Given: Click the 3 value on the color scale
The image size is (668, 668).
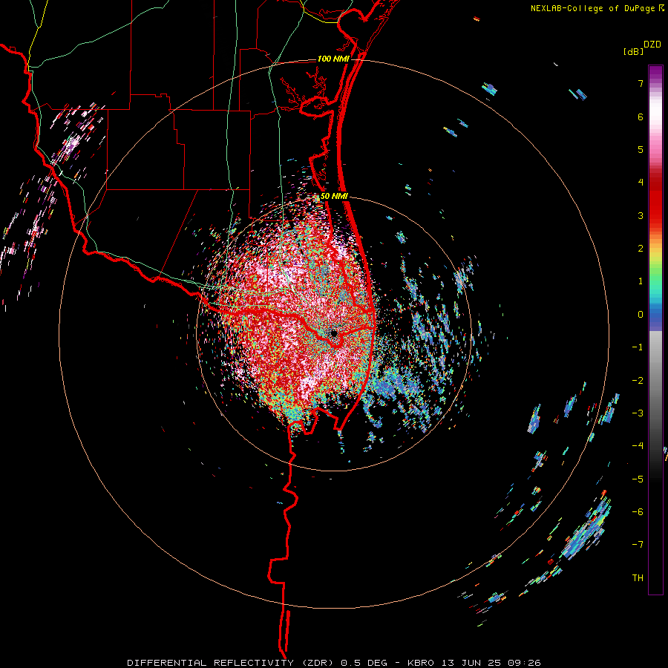Looking at the screenshot, I should pyautogui.click(x=641, y=215).
